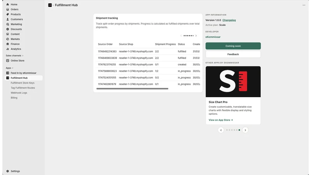
Task: Open the Changelog link
Action: pos(229,20)
